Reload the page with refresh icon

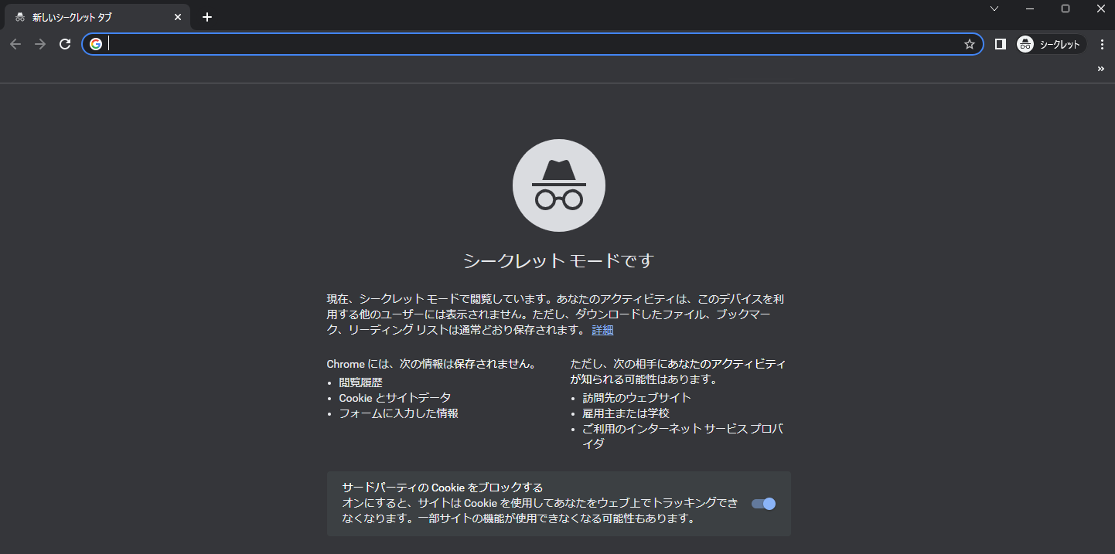[65, 44]
